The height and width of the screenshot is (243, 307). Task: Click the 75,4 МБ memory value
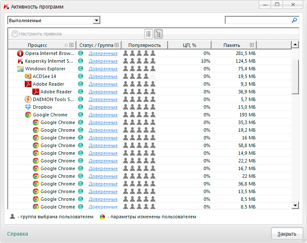click(x=247, y=69)
